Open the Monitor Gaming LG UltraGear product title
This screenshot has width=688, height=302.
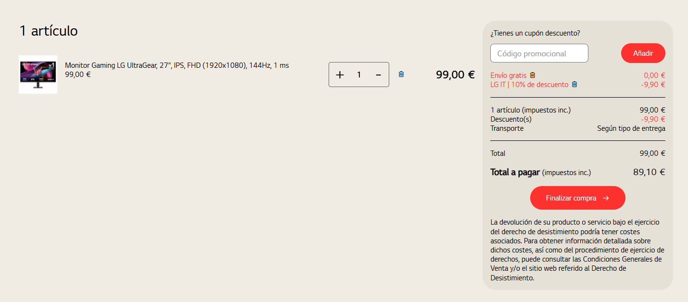coord(177,65)
